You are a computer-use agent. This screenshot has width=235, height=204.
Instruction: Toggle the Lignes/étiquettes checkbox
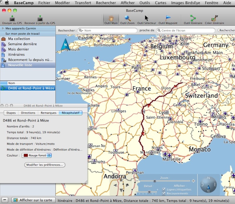(x=164, y=190)
